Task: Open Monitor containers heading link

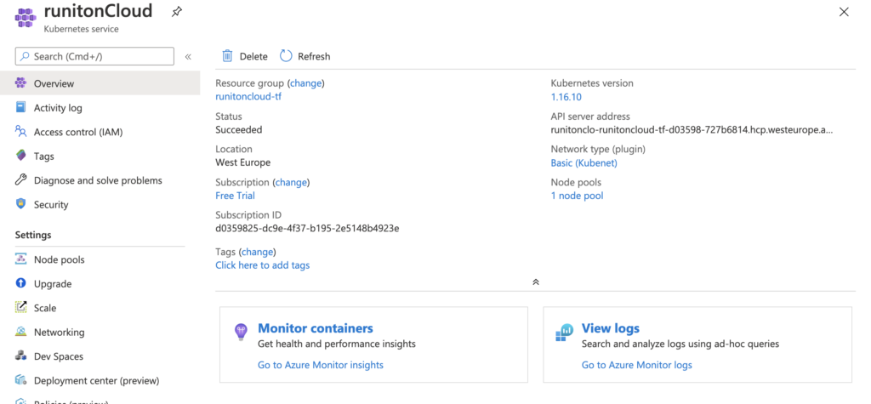Action: coord(316,327)
